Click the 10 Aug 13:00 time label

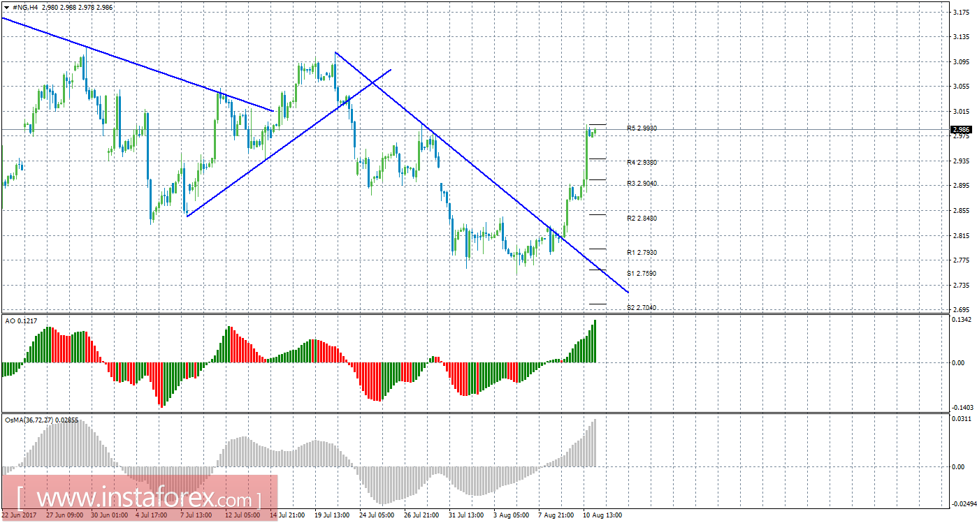(602, 515)
